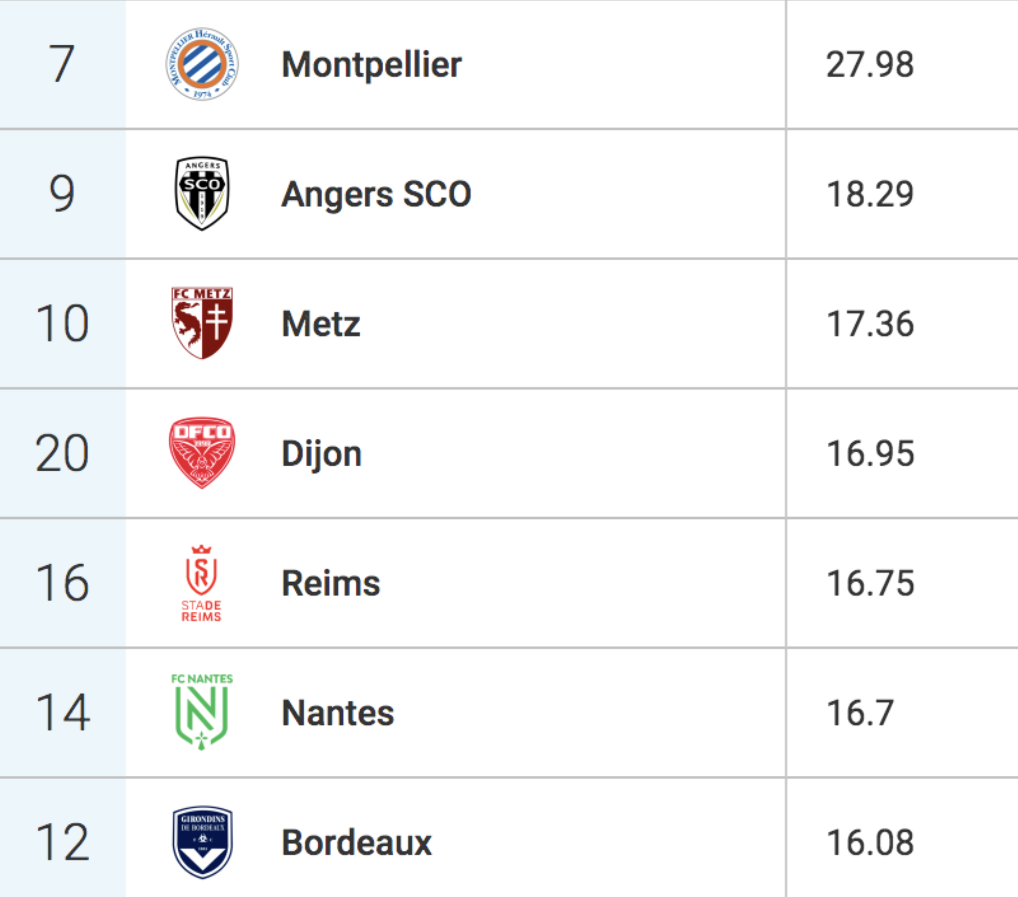The height and width of the screenshot is (897, 1018).
Task: Select rank number 20 cell
Action: pos(63,453)
